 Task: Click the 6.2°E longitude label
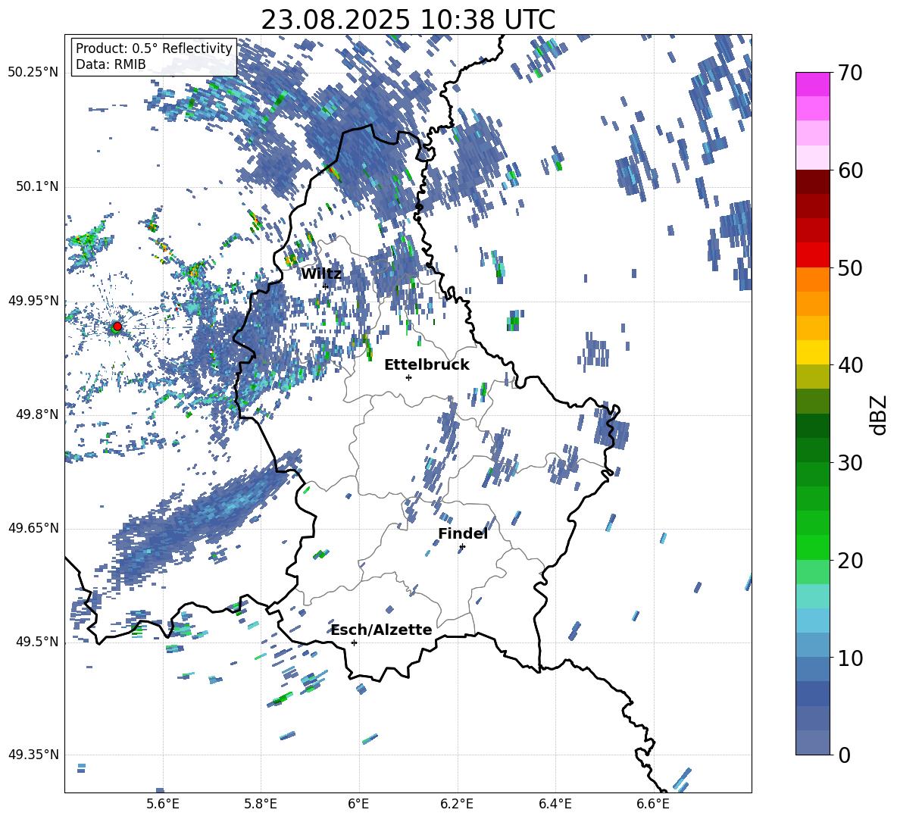[x=457, y=804]
